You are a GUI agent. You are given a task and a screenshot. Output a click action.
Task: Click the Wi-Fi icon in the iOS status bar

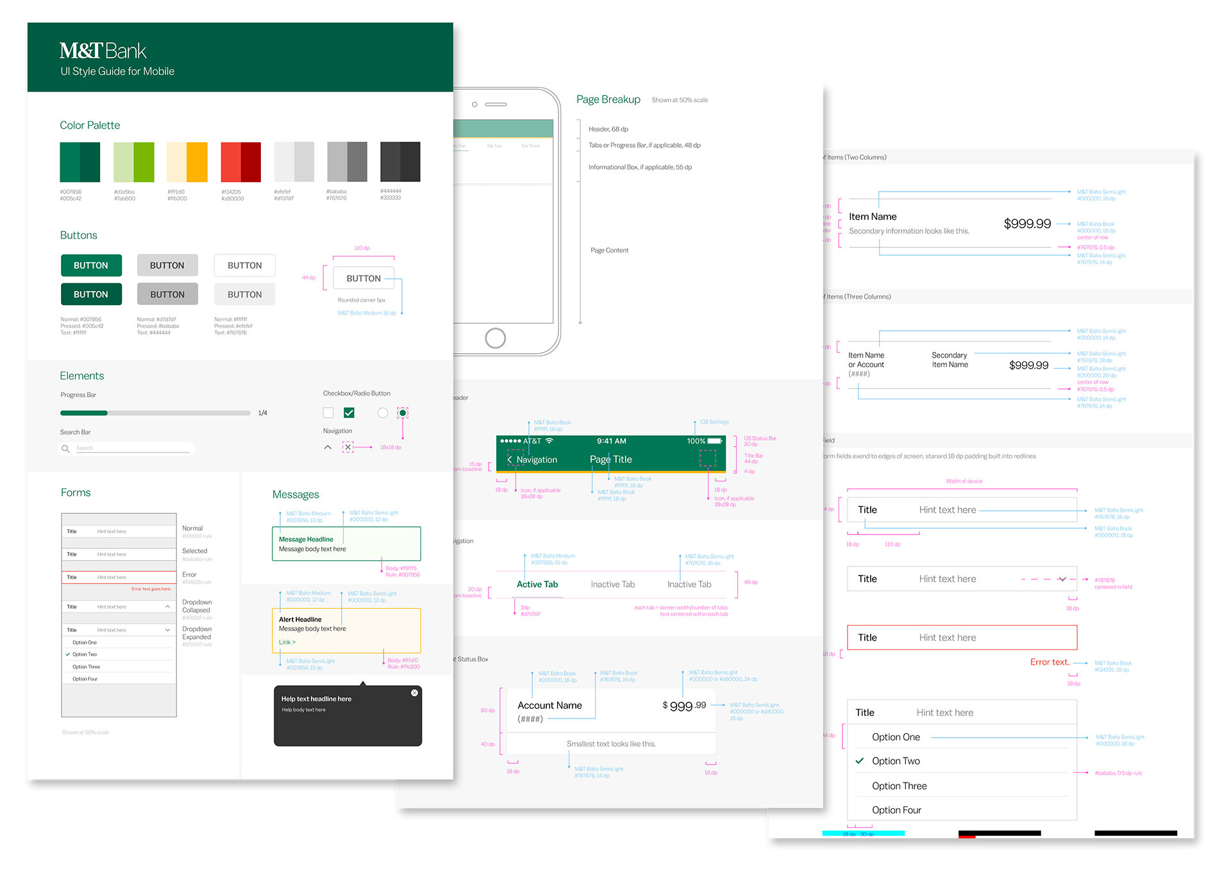coord(549,441)
